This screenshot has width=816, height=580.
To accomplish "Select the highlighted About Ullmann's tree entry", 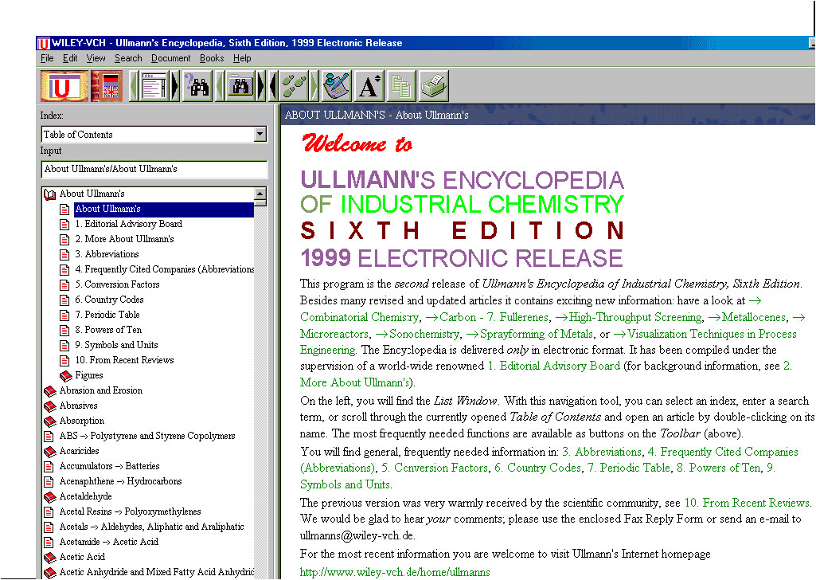I will point(163,210).
